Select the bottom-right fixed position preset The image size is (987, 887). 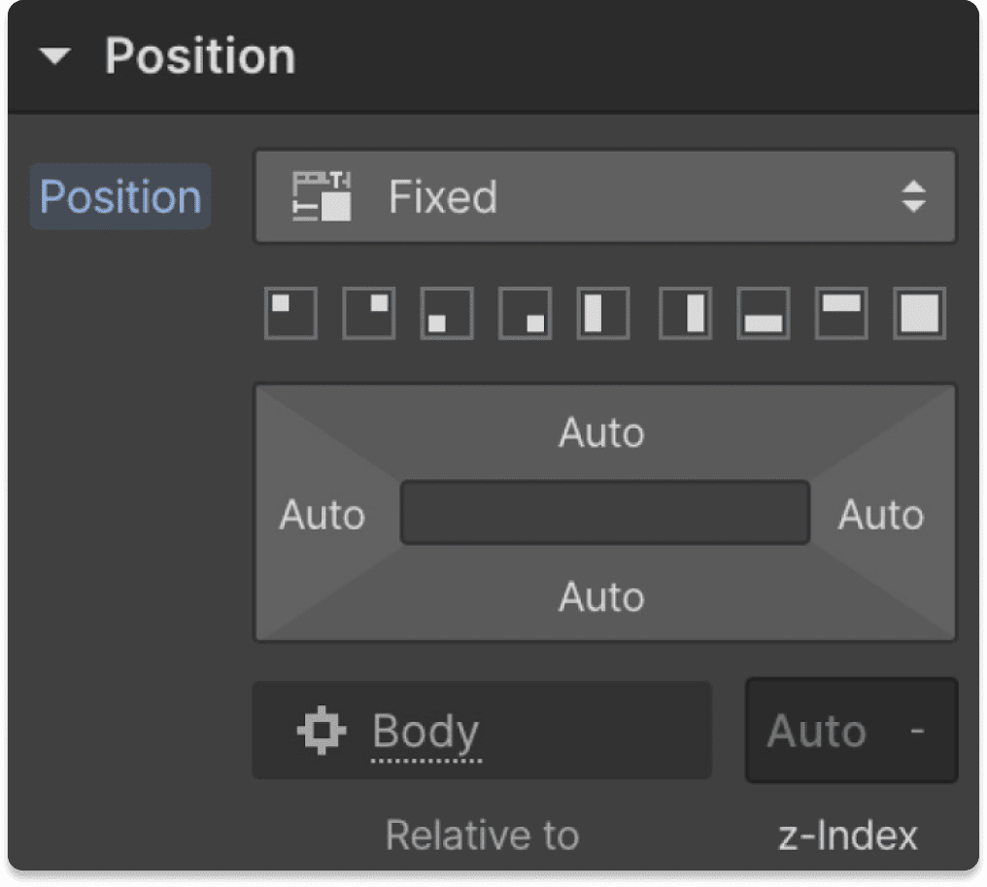524,314
